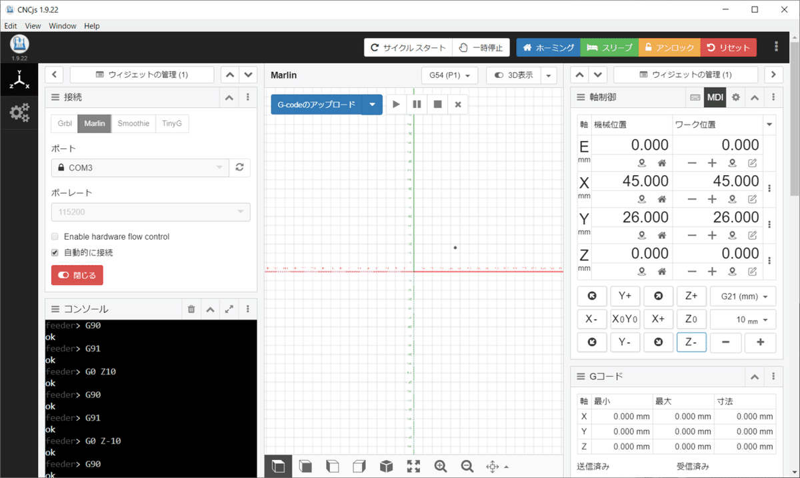Open the Window menu
Viewport: 800px width, 478px height.
click(x=63, y=26)
